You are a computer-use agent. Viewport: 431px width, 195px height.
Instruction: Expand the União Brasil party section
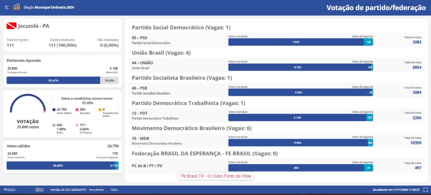(x=161, y=53)
